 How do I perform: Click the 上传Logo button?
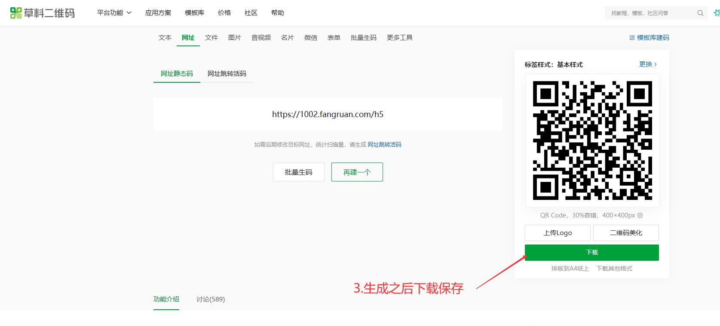pyautogui.click(x=558, y=233)
